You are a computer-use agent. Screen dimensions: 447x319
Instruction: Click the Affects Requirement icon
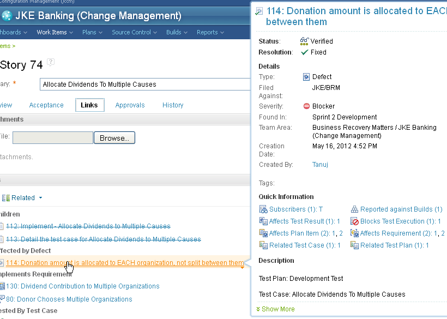click(x=355, y=233)
